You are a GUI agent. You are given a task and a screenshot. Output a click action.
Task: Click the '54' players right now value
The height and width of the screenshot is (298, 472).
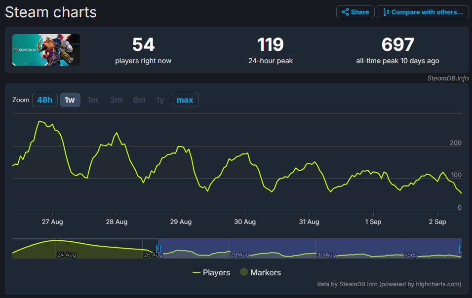143,44
